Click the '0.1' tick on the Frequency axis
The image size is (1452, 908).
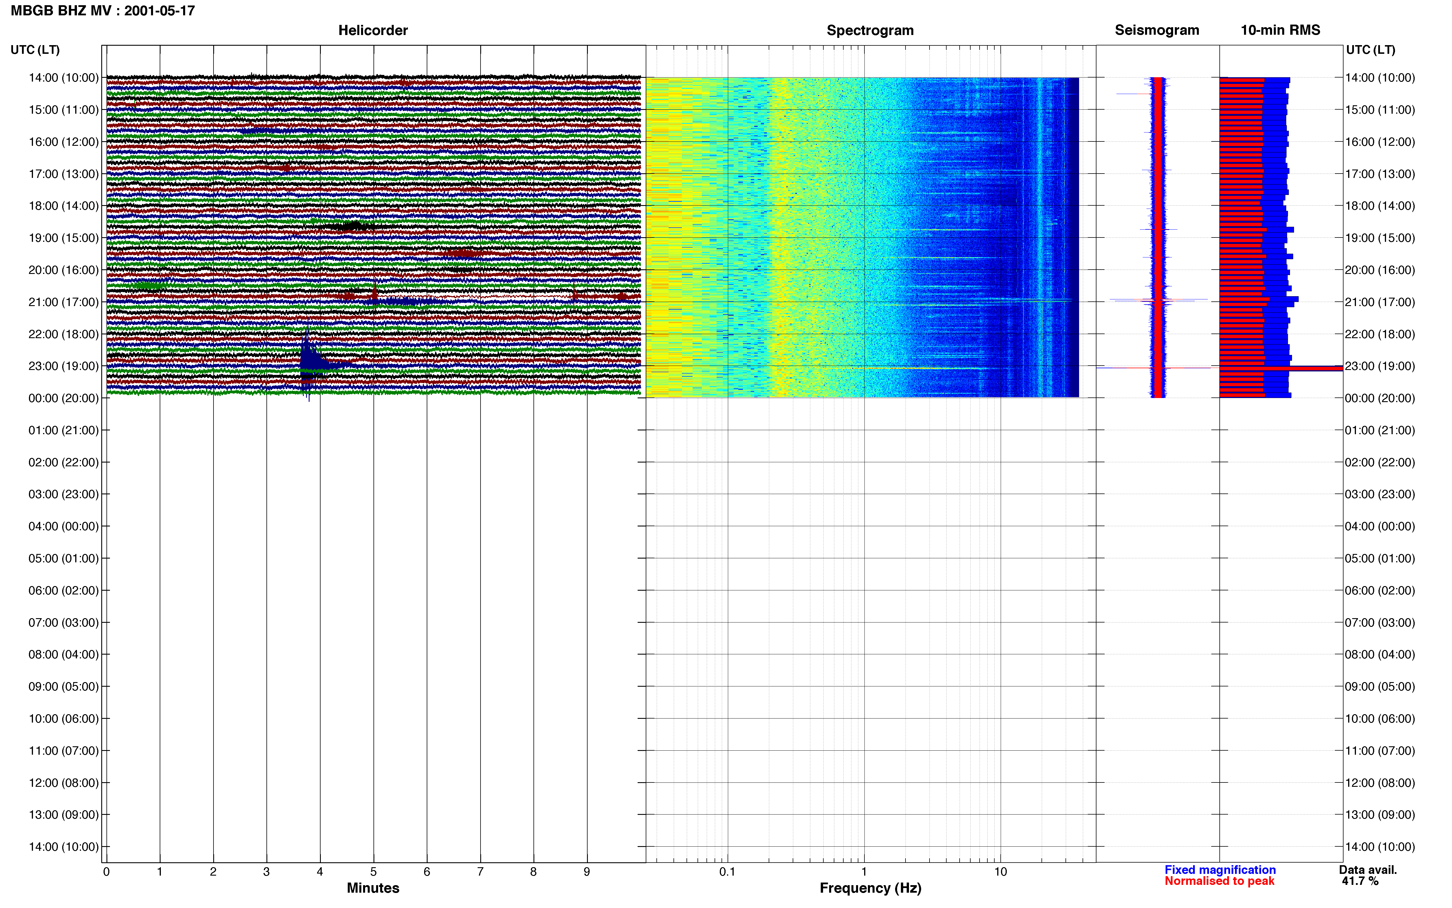[x=727, y=871]
